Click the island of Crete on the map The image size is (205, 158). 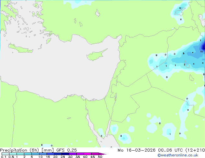[x=20, y=48]
